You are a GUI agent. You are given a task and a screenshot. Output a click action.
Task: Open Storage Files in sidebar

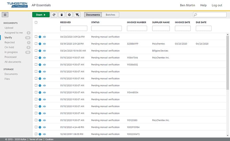click(7, 79)
